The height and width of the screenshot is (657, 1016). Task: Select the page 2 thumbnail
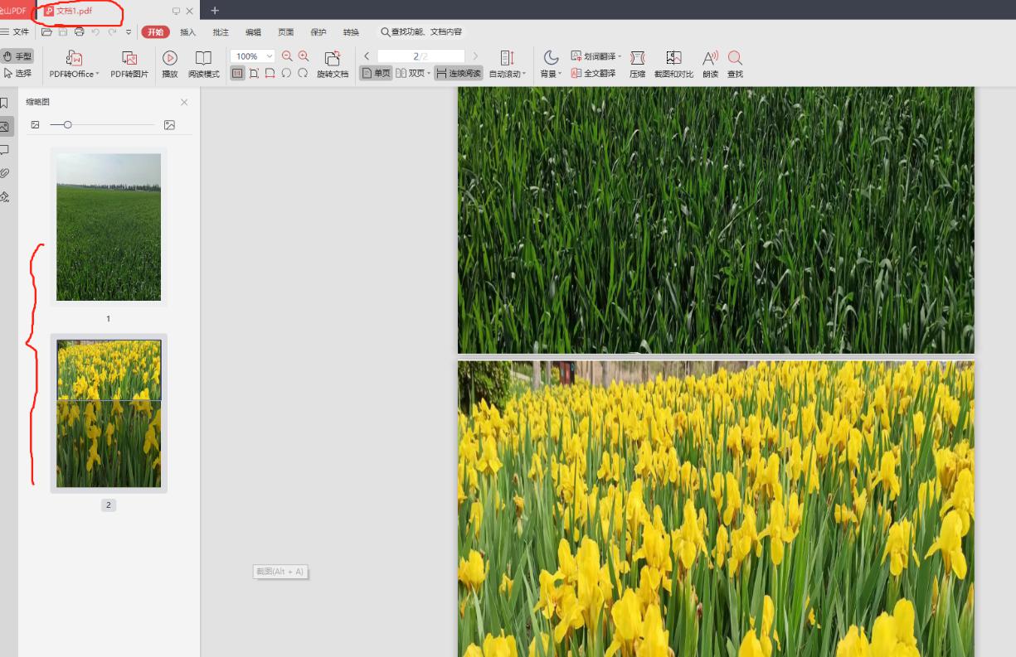tap(109, 413)
